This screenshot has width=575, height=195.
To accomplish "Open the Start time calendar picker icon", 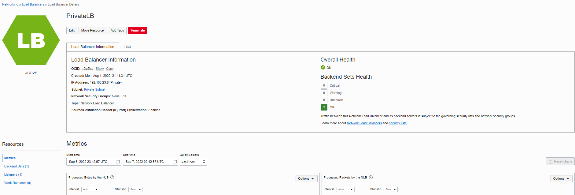I will [118, 162].
